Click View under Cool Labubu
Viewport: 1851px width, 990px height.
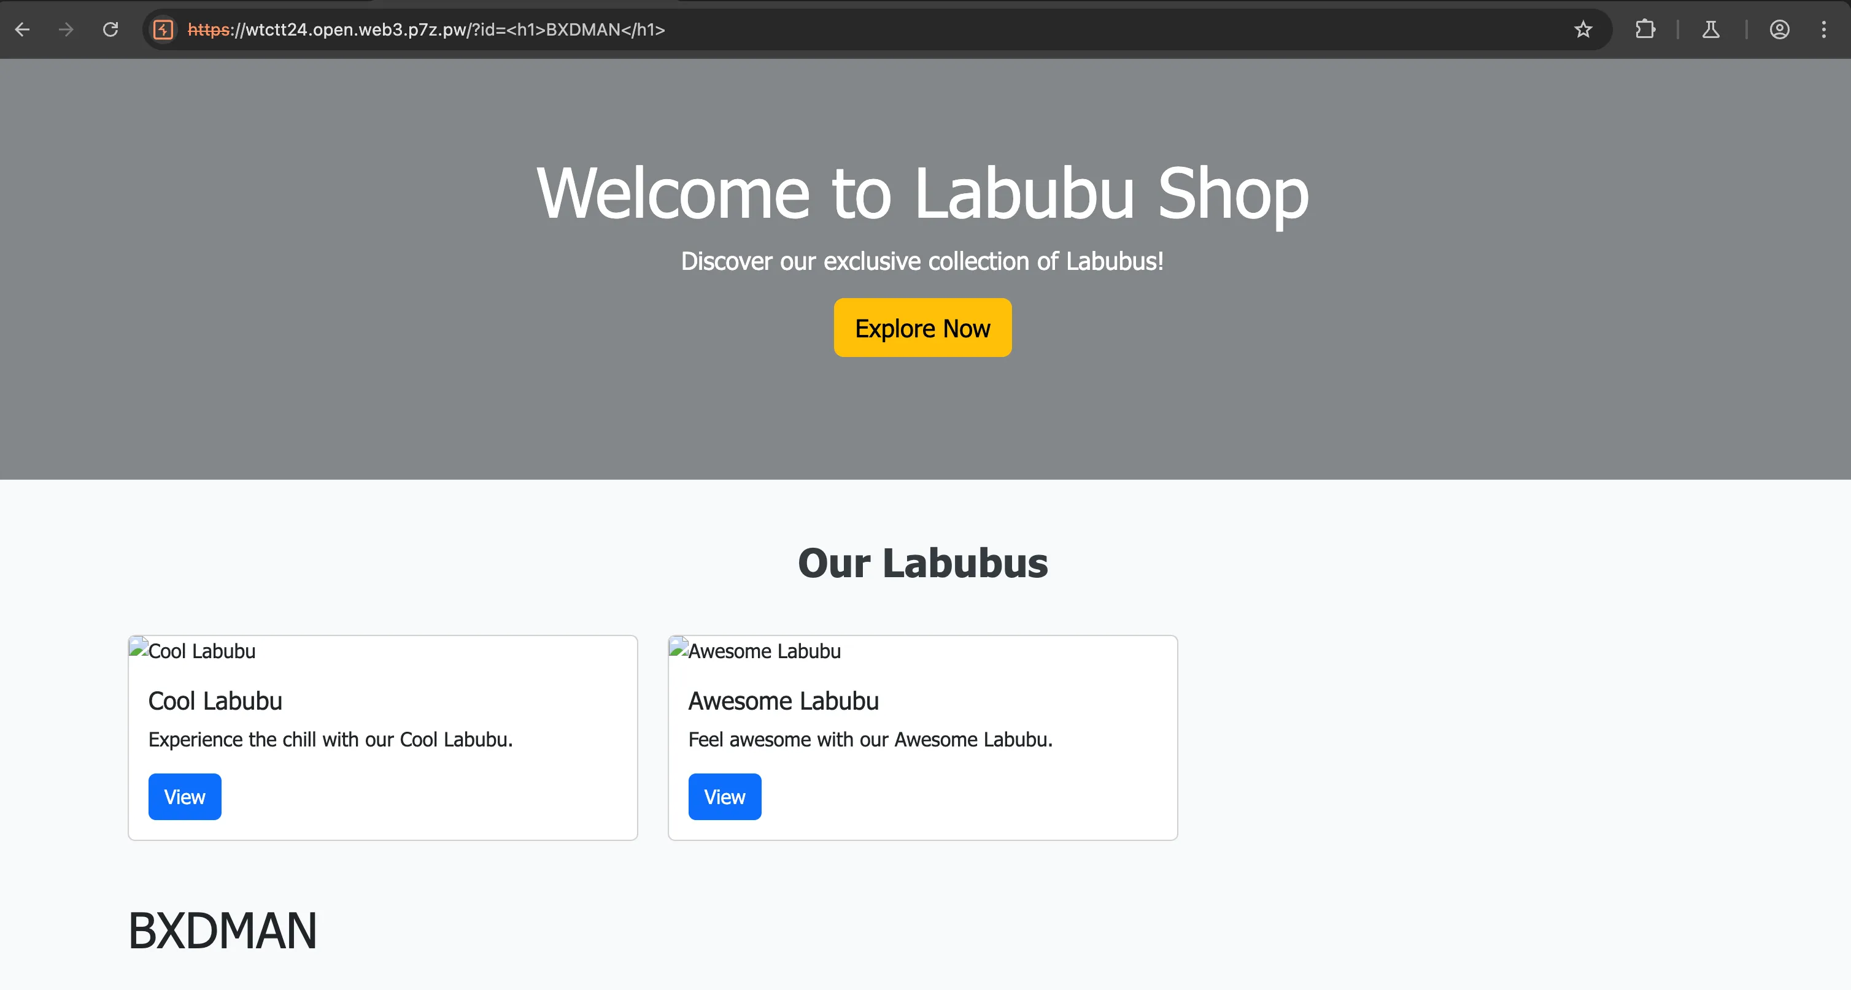tap(185, 796)
